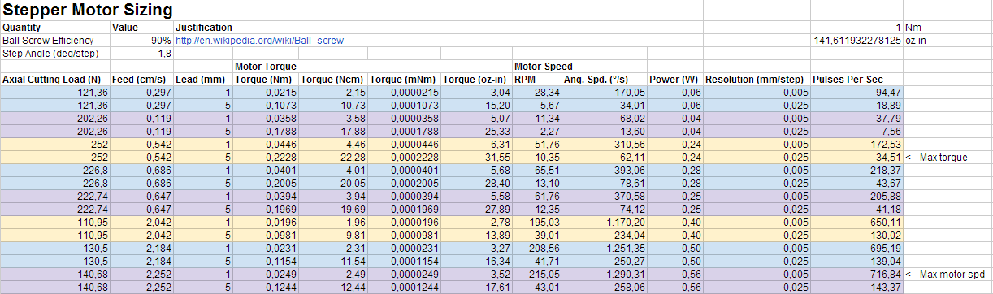993x294 pixels.
Task: Select the 'Resolution (mm/step)' column header
Action: click(757, 79)
